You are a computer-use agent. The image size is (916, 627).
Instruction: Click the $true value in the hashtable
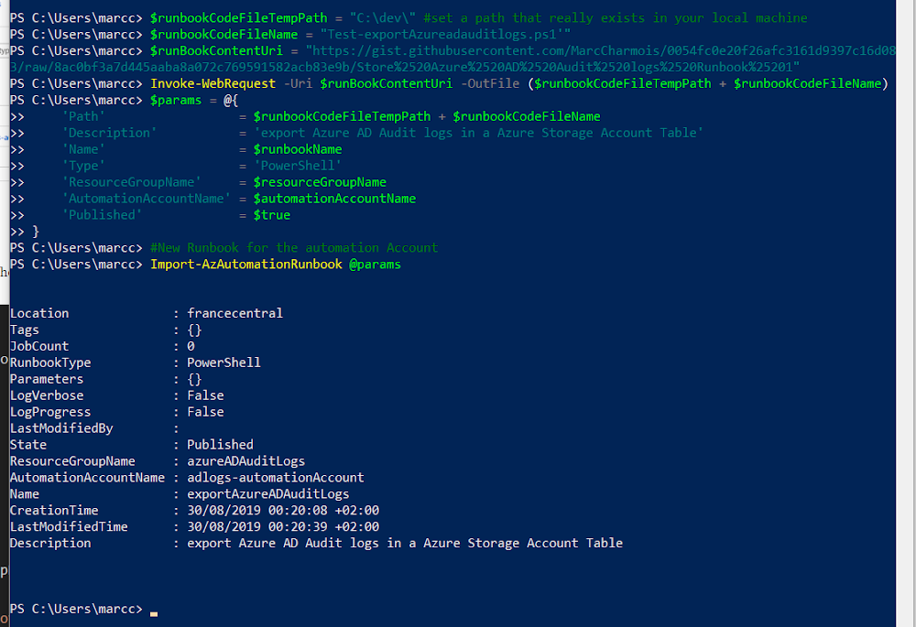(272, 215)
